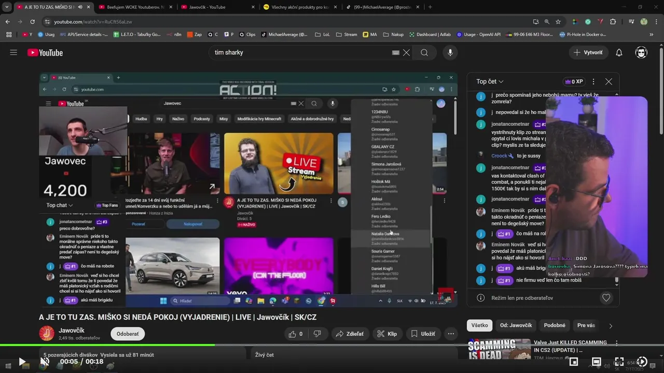
Task: Unmute the video volume icon
Action: [45, 362]
